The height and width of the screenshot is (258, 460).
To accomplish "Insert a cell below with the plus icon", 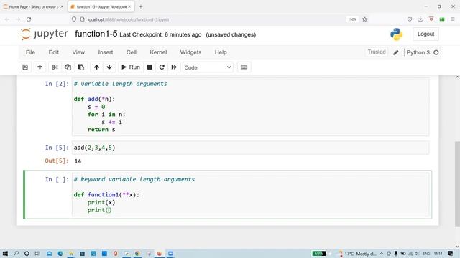I will (40, 67).
